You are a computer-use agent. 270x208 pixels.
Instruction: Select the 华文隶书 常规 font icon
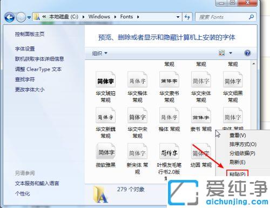coord(169,80)
